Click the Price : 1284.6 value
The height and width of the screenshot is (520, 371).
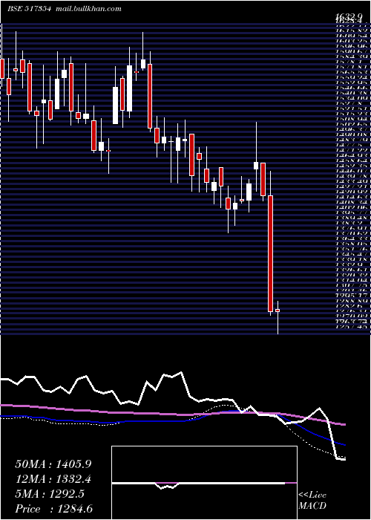tap(53, 509)
